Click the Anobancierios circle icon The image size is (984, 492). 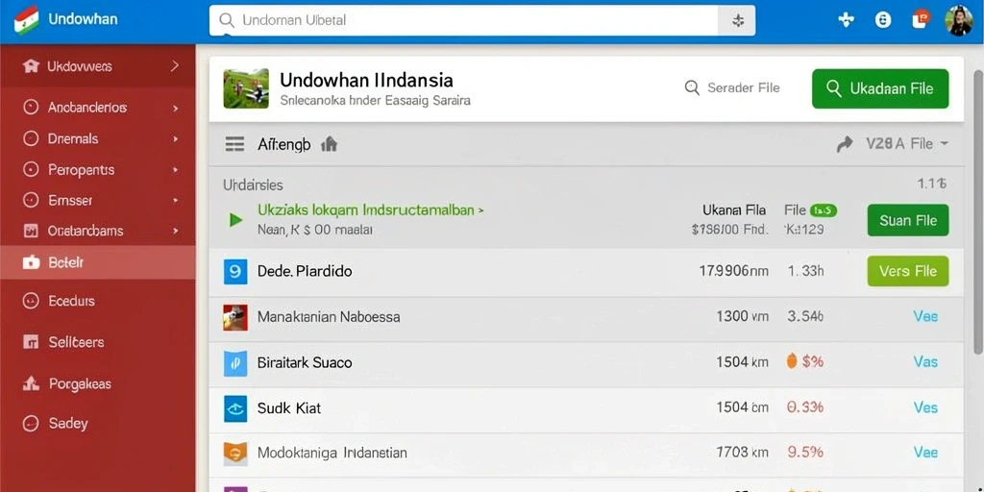31,108
